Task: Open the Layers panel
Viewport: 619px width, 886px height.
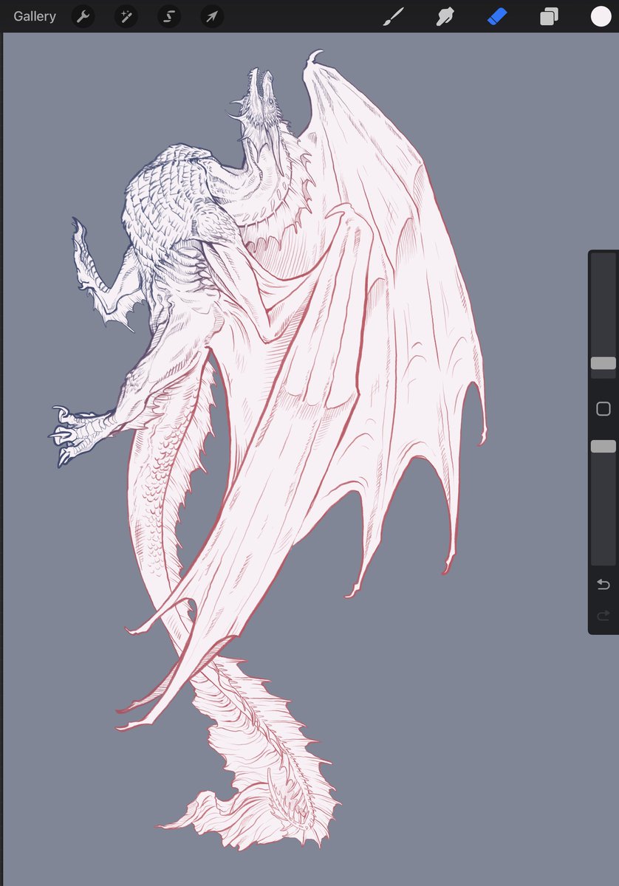Action: point(549,16)
